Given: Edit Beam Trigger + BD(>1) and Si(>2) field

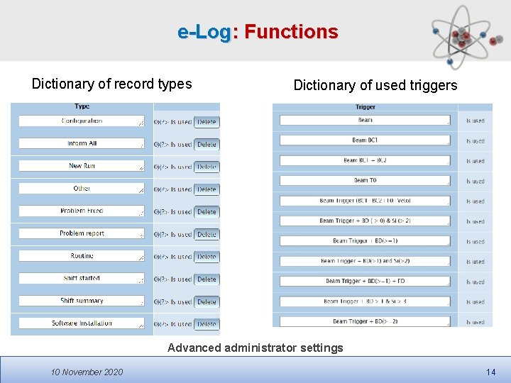Looking at the screenshot, I should point(365,261).
